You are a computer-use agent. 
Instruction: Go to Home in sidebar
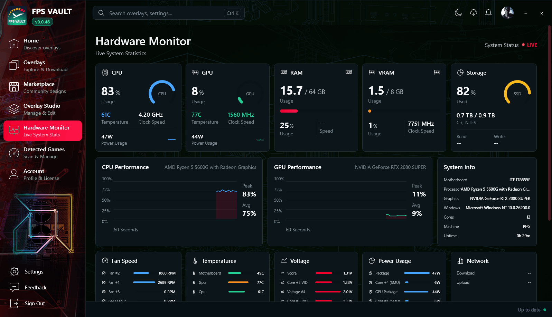pos(43,44)
